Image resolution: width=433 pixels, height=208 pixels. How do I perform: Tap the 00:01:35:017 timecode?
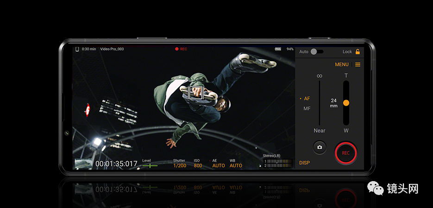[116, 164]
